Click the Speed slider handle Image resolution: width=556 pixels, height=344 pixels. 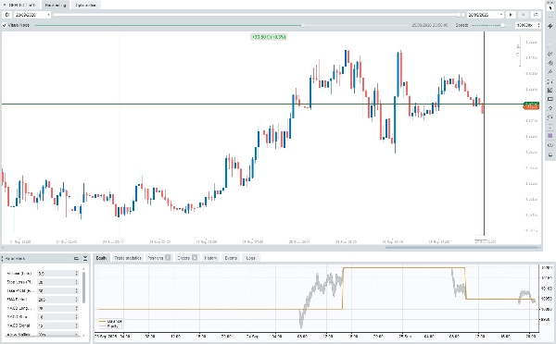click(x=502, y=26)
